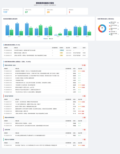Viewport: 120px width, 154px height.
Task: Open row PF-20260610-014
Action: [x=45, y=136]
